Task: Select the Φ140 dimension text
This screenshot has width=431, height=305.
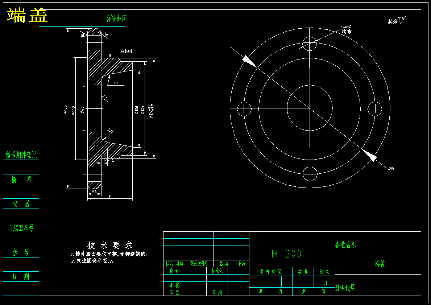Action: [x=73, y=110]
